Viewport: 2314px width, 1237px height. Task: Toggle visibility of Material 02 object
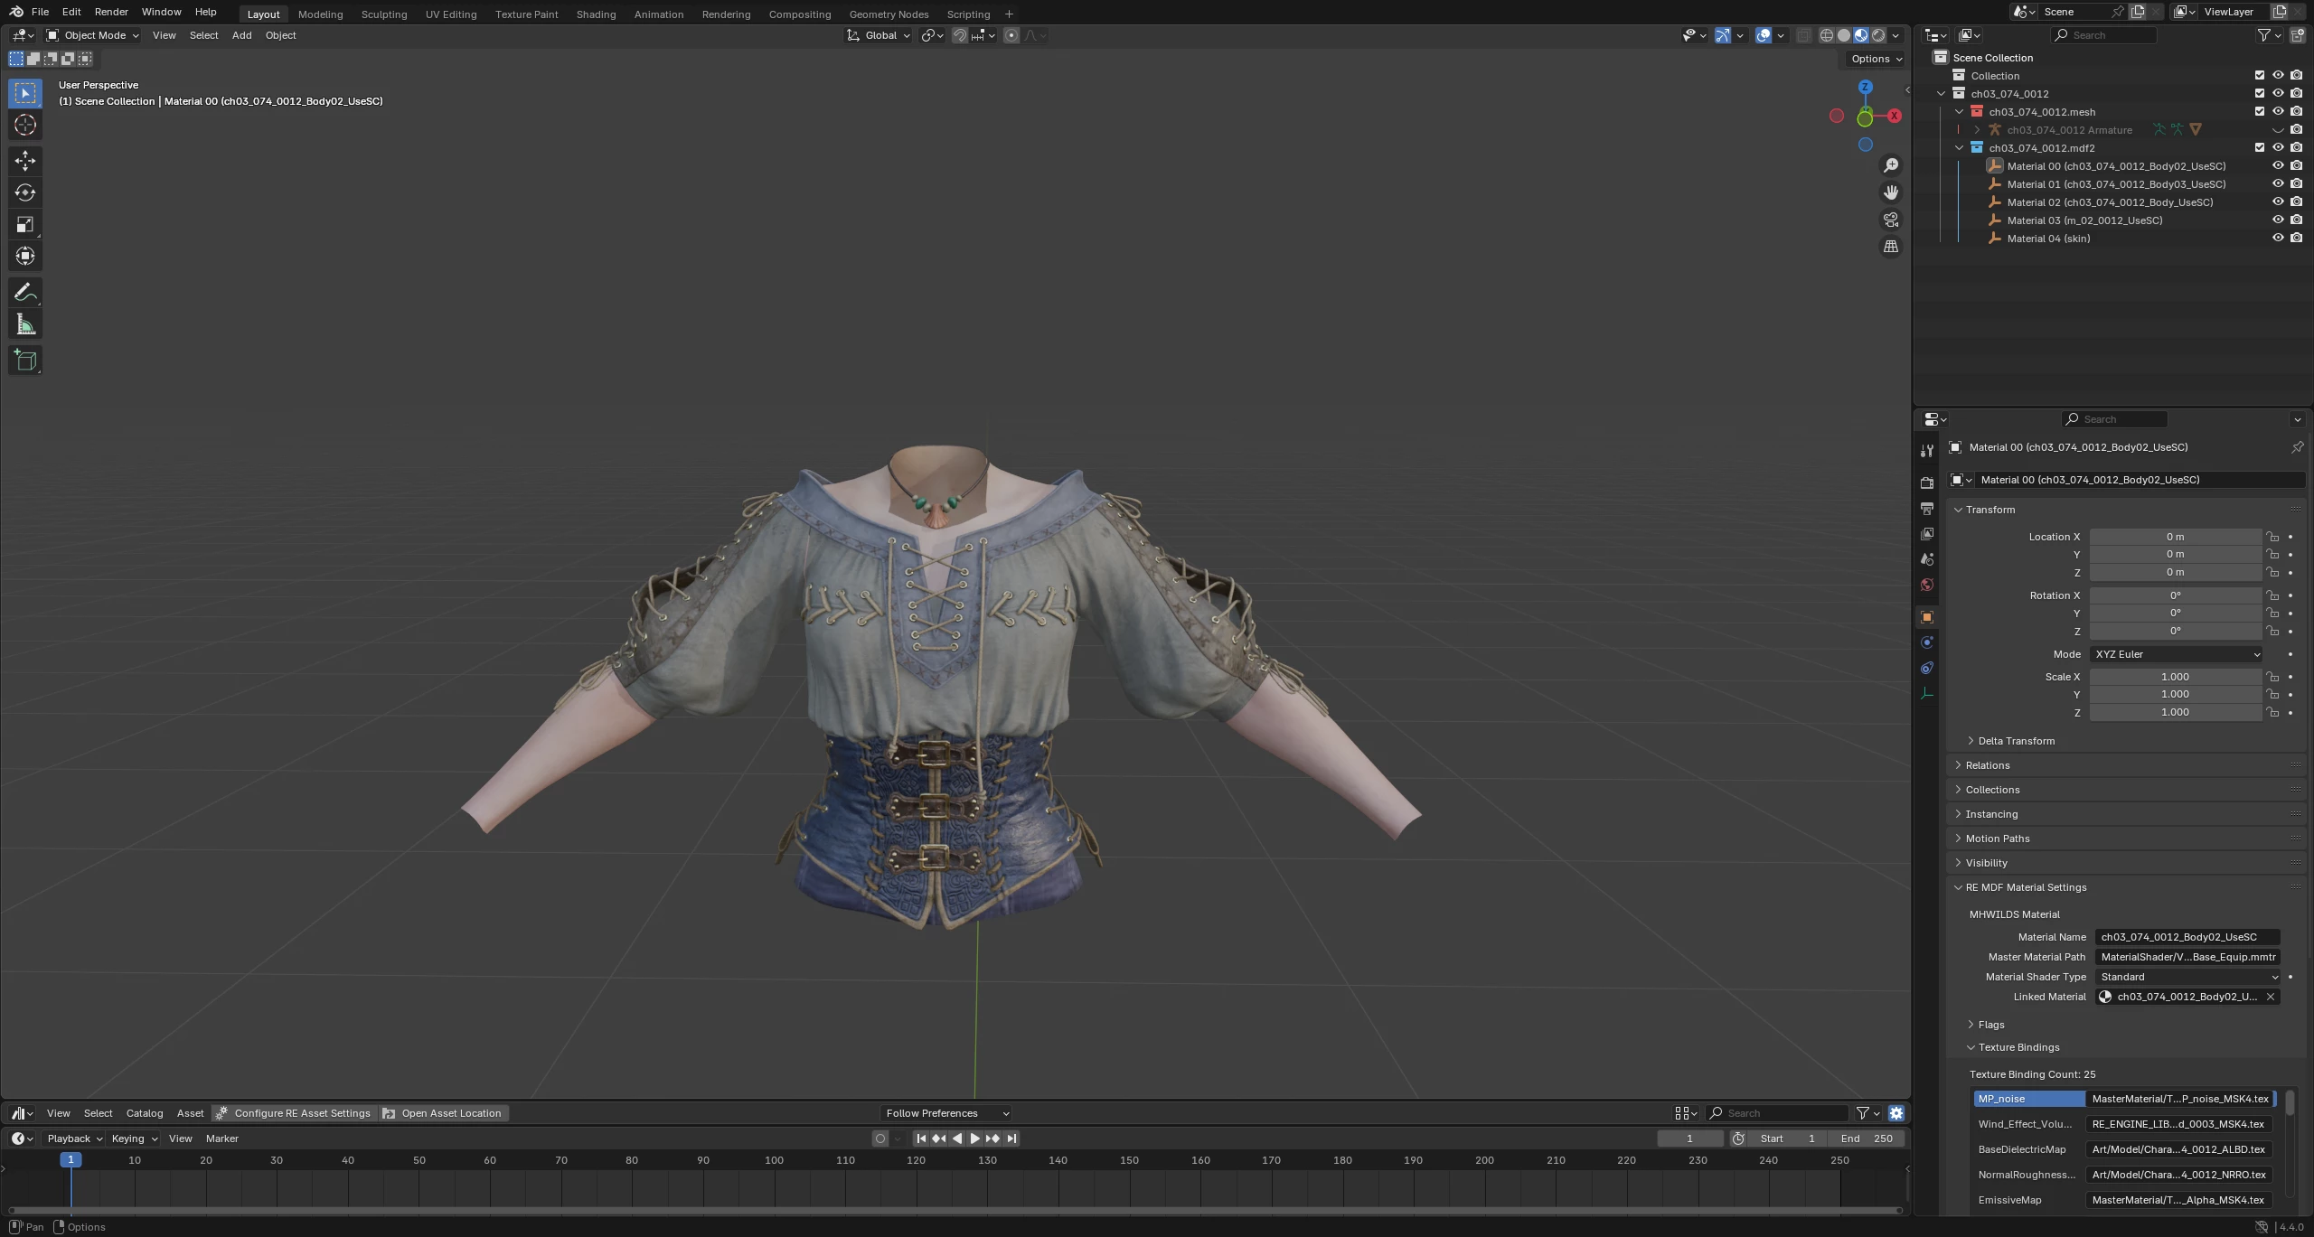pyautogui.click(x=2278, y=202)
